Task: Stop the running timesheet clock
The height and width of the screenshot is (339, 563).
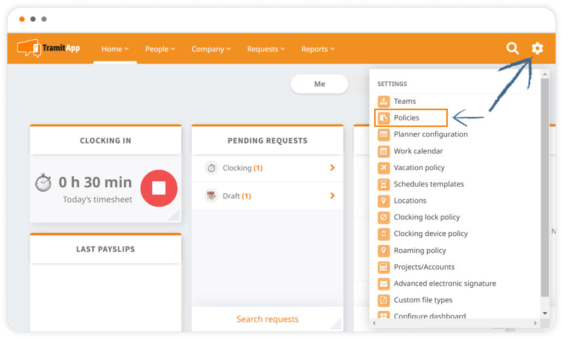Action: [159, 187]
